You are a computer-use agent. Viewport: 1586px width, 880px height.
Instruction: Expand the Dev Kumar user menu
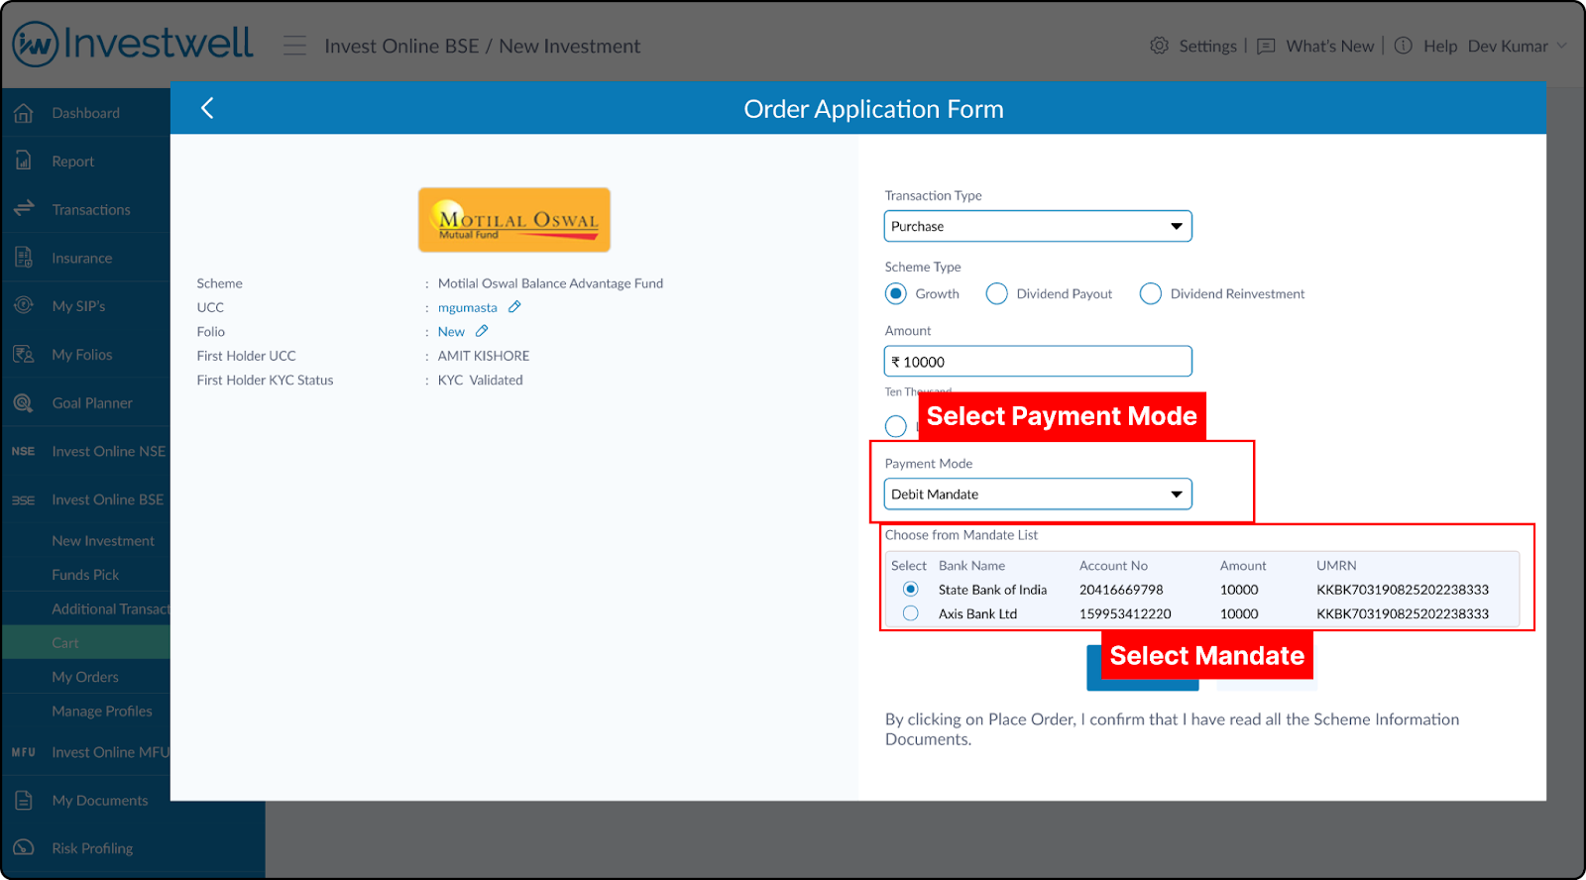pyautogui.click(x=1518, y=46)
